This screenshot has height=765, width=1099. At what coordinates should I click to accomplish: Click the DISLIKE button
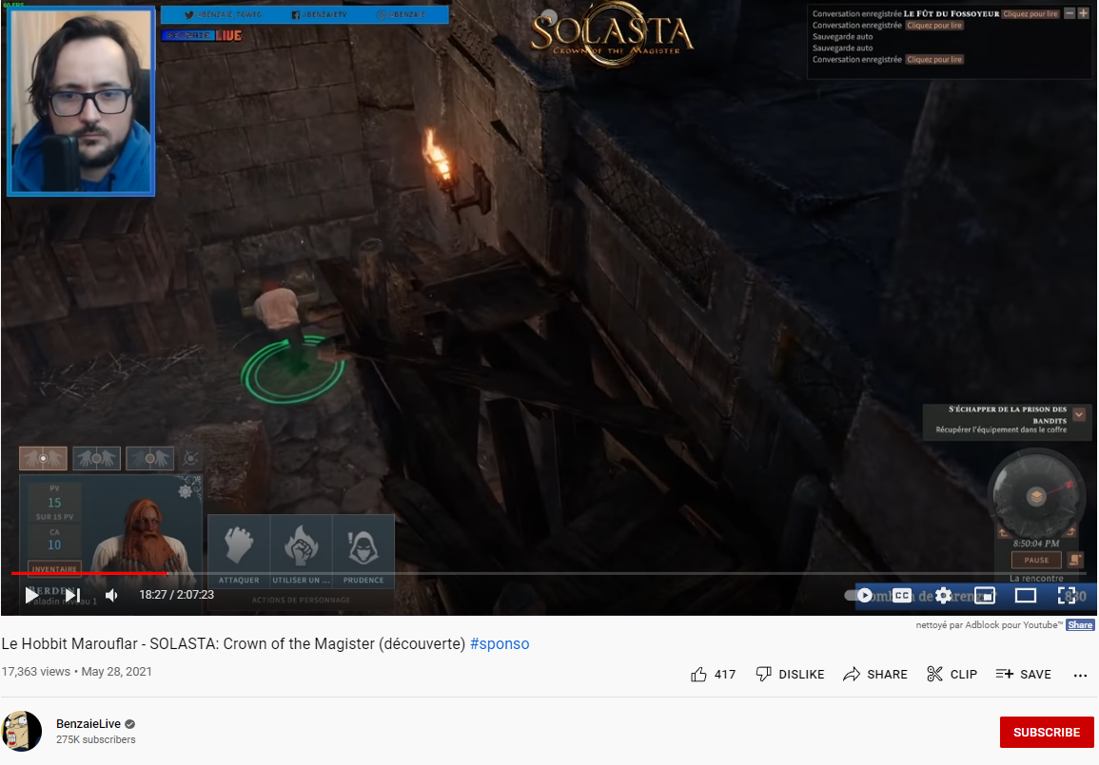pos(790,674)
